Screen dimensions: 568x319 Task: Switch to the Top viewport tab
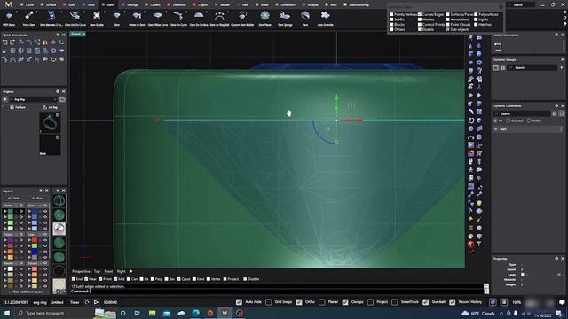(x=97, y=271)
